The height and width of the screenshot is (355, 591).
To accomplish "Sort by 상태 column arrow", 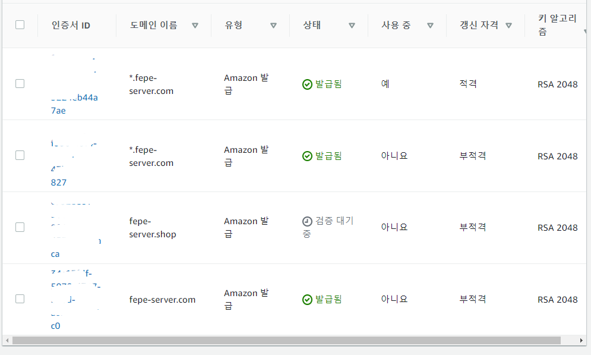I will click(x=352, y=26).
